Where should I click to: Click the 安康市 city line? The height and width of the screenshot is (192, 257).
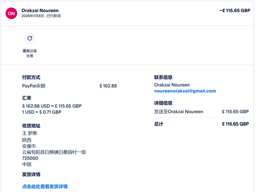point(29,146)
